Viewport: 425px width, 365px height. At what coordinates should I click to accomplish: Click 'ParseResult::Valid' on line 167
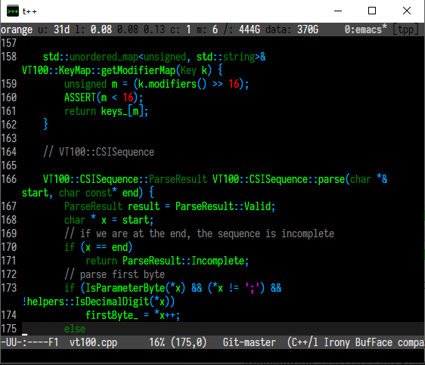coord(223,206)
